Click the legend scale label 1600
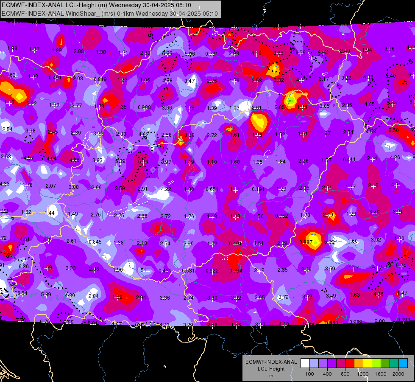415x382 pixels. pos(380,374)
